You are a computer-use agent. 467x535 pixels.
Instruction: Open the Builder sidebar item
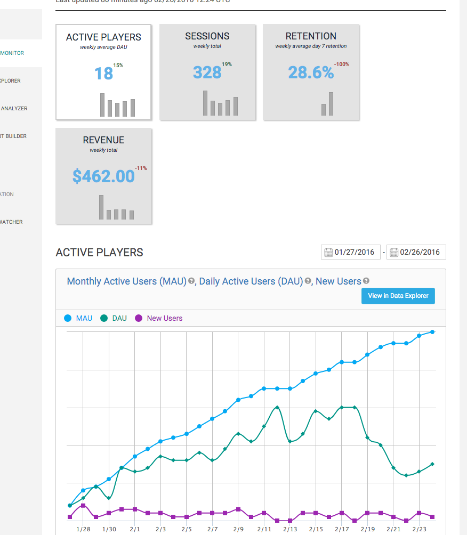(13, 136)
